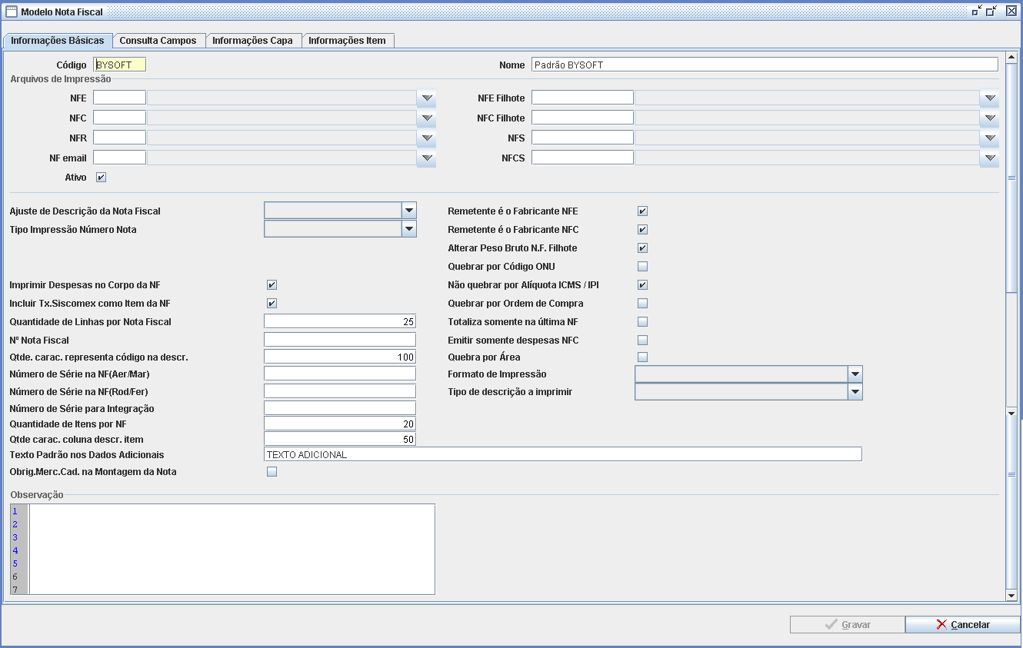Toggle Não quebrar por Alíquota ICMS / IPI
The image size is (1023, 648).
point(643,285)
